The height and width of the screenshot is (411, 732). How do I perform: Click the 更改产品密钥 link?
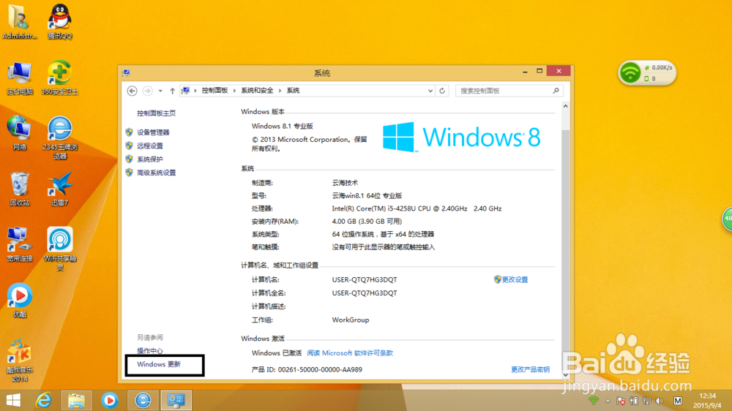click(530, 369)
